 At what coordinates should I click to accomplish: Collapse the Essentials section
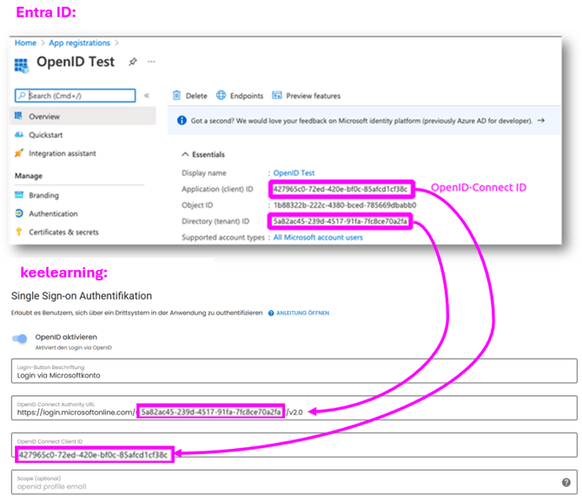pyautogui.click(x=184, y=155)
